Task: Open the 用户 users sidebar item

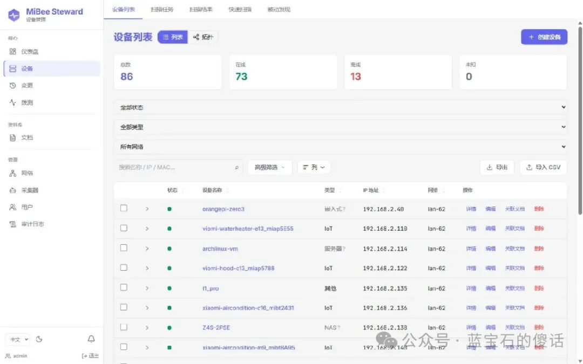Action: tap(52, 207)
